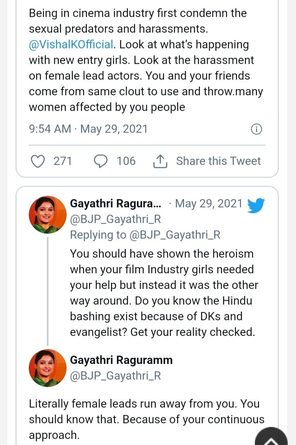Open @BJP_Gayathri_R handle under truncated name
This screenshot has height=445, width=296.
pyautogui.click(x=116, y=219)
